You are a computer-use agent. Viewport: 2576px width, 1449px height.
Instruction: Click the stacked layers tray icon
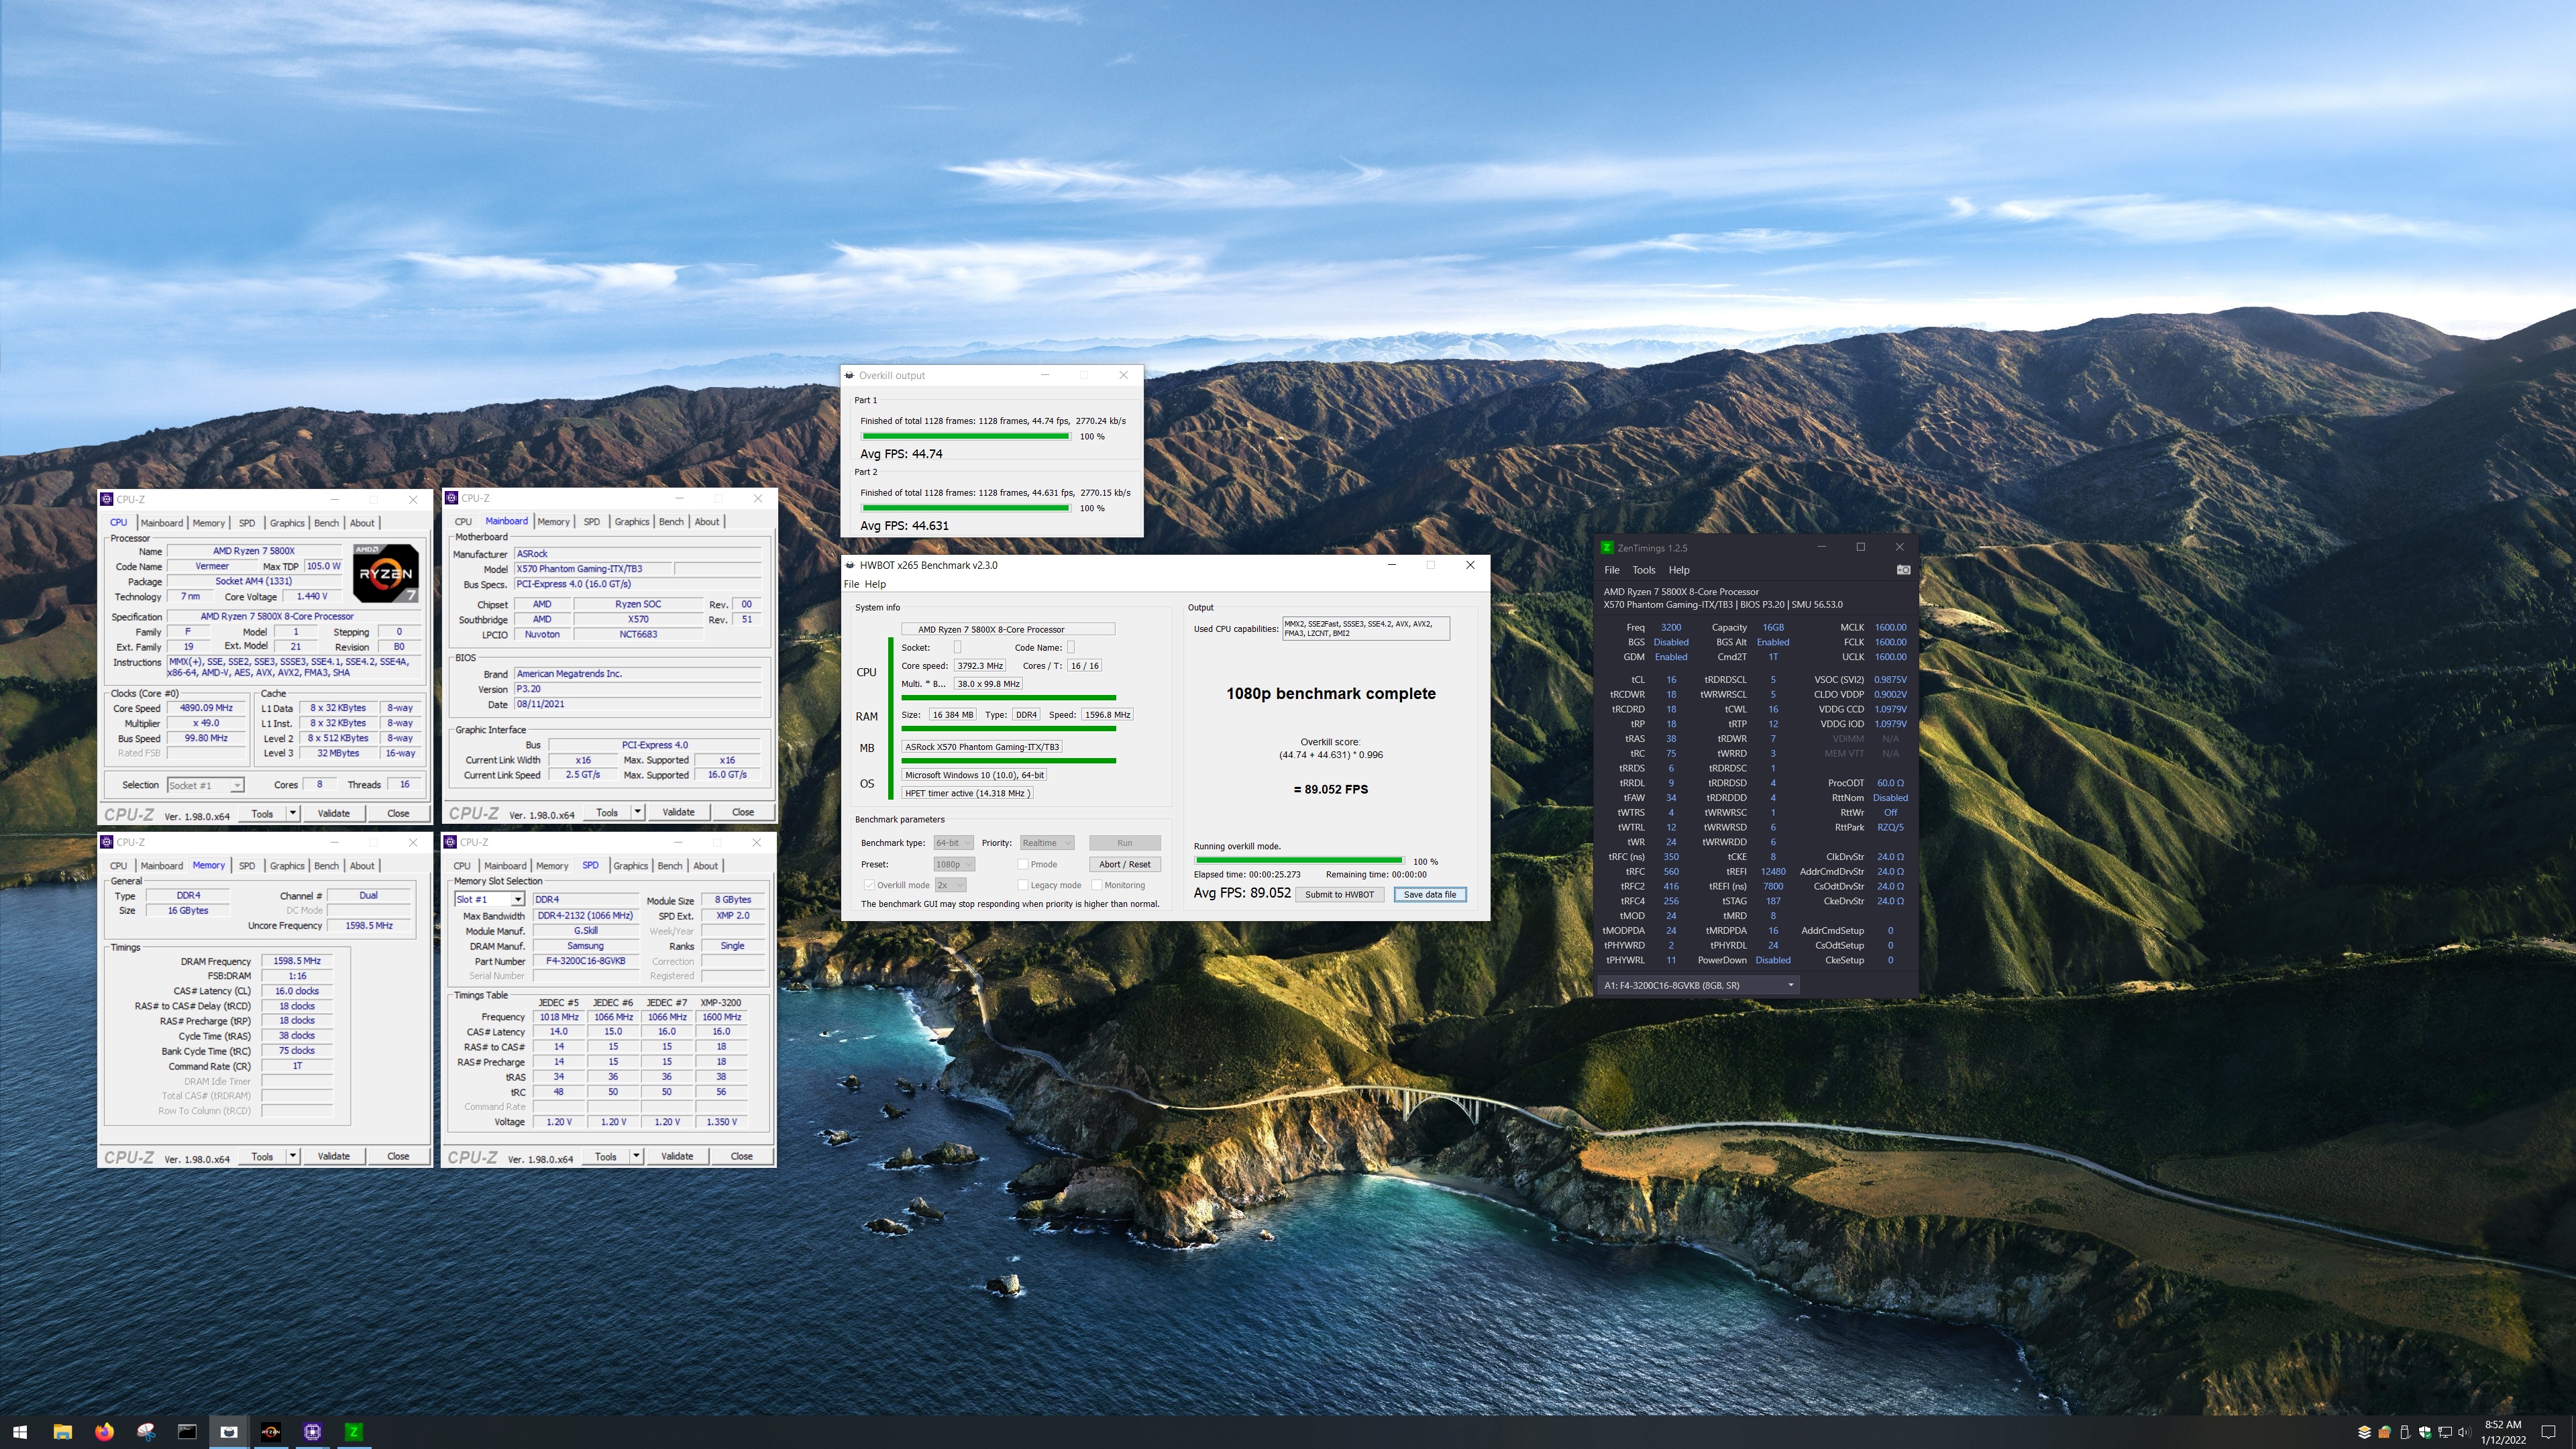pos(2364,1432)
